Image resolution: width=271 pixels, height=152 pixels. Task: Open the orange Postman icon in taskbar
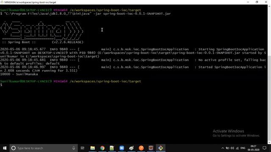(141, 148)
